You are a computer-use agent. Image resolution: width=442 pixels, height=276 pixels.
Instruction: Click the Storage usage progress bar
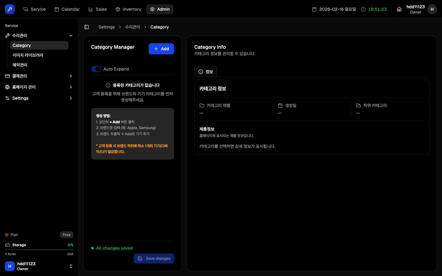pos(39,250)
